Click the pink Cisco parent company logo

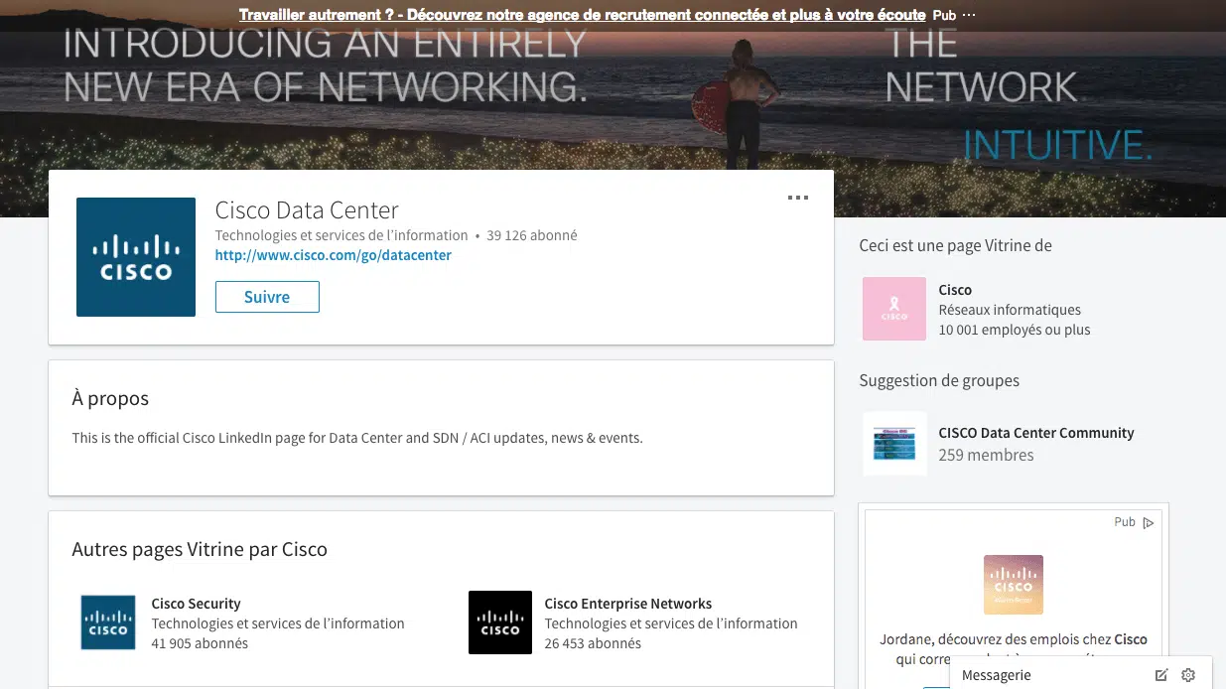pos(894,309)
